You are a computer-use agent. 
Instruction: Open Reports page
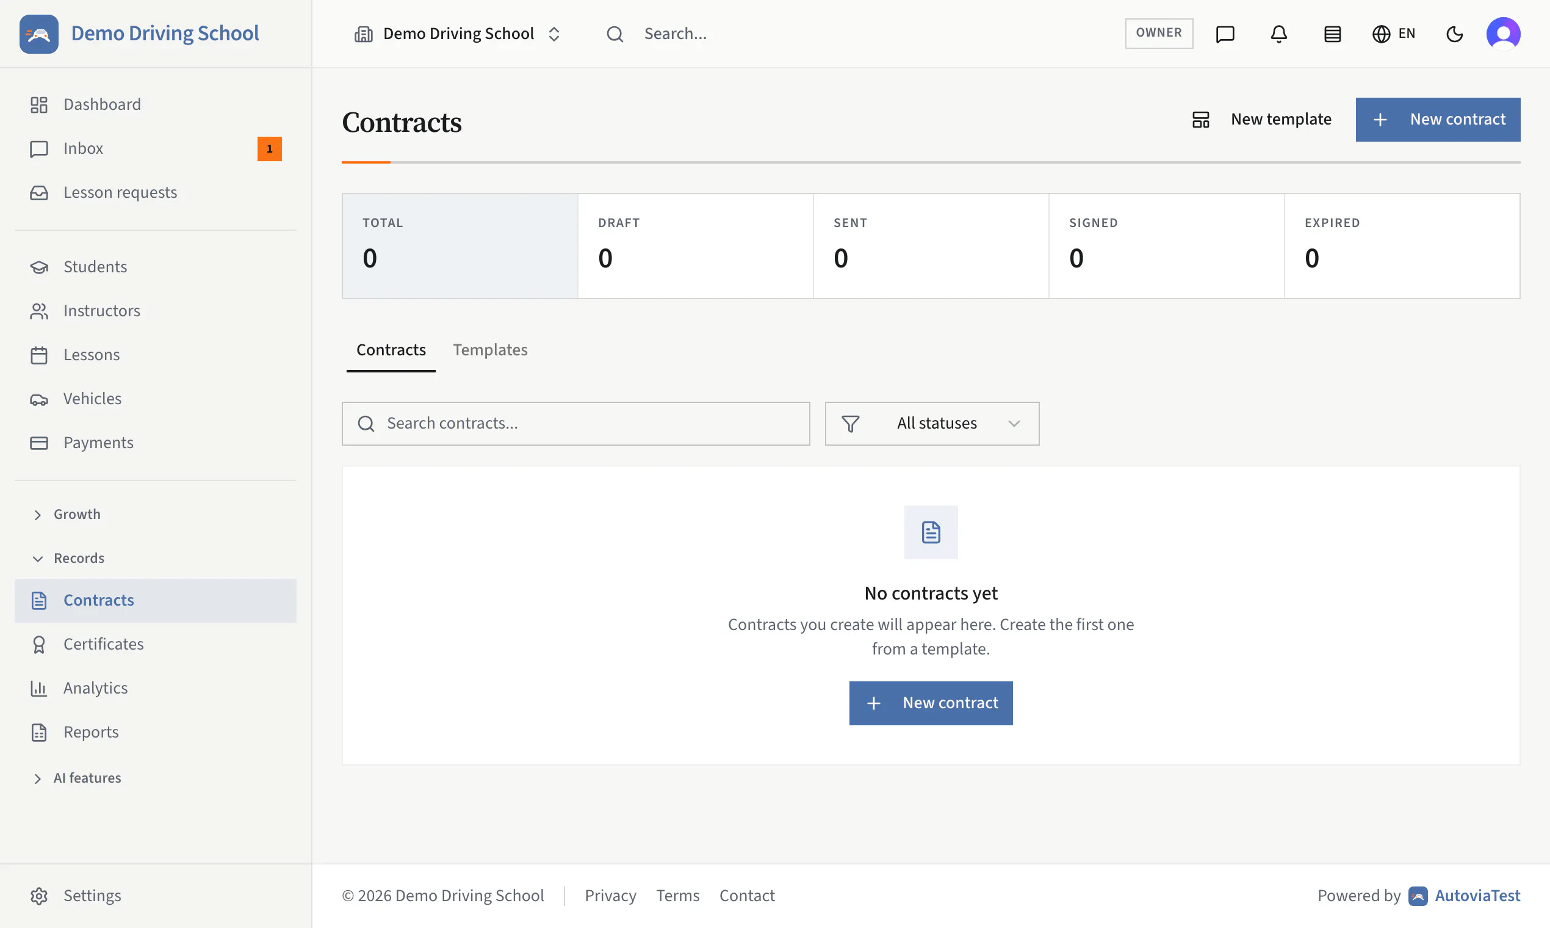click(x=155, y=732)
